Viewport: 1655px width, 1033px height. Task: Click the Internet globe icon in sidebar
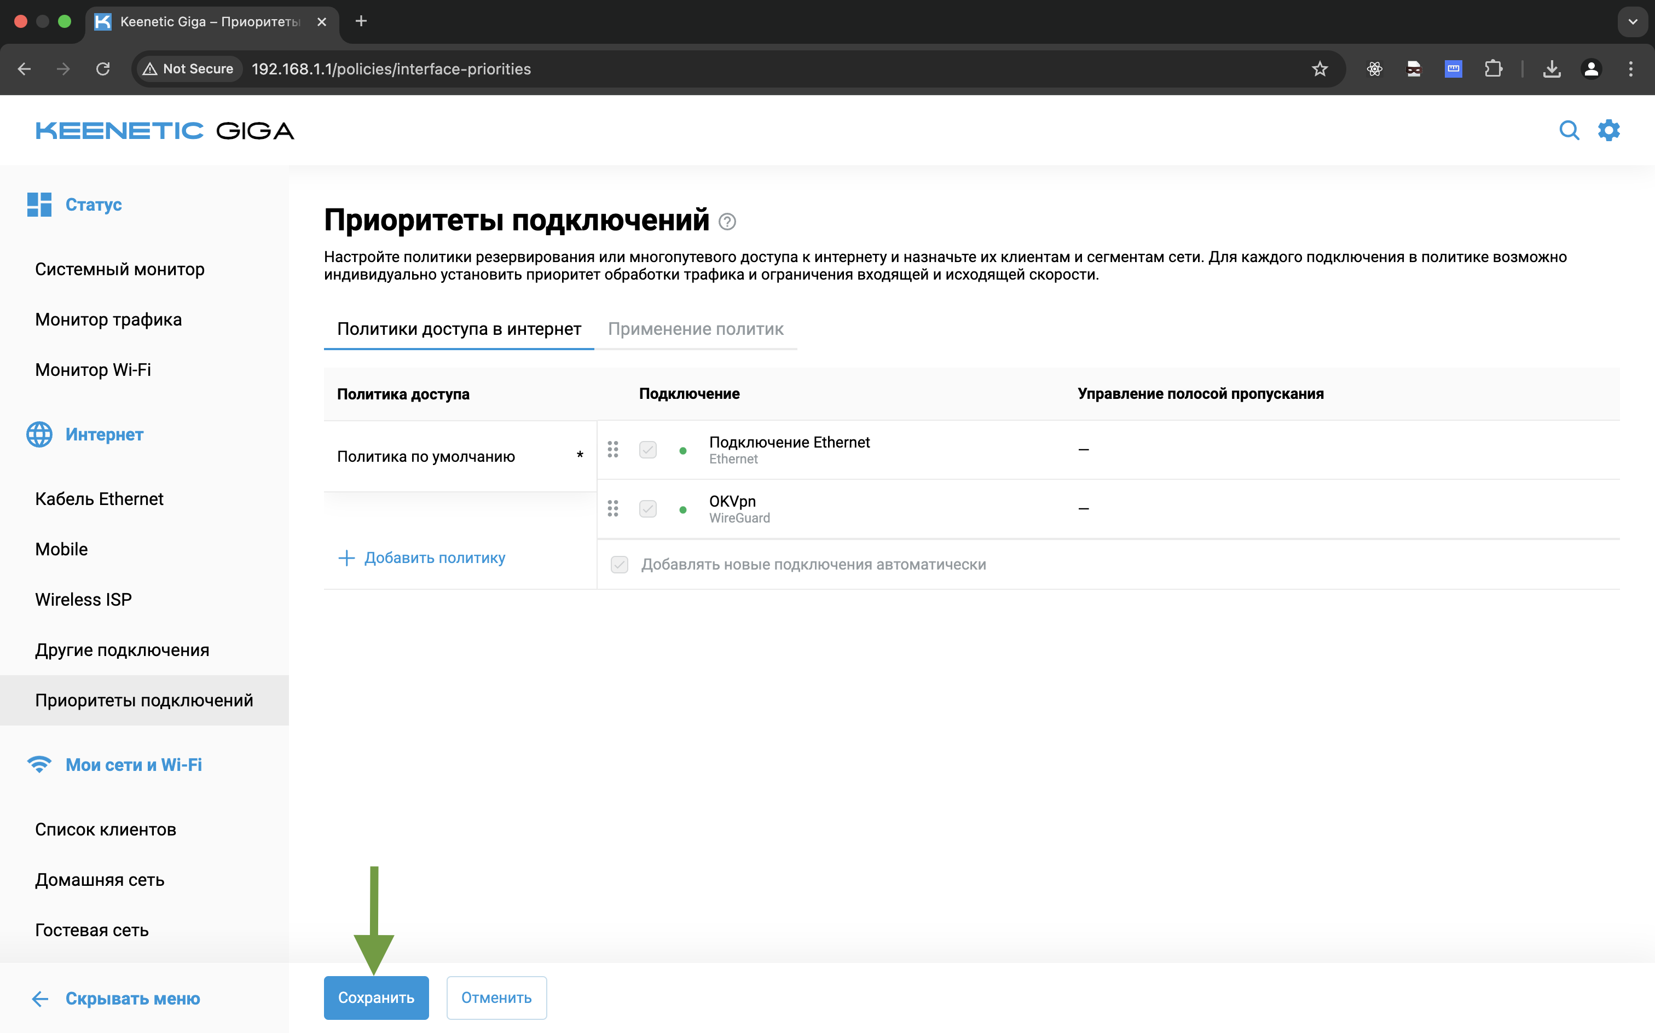pyautogui.click(x=39, y=434)
